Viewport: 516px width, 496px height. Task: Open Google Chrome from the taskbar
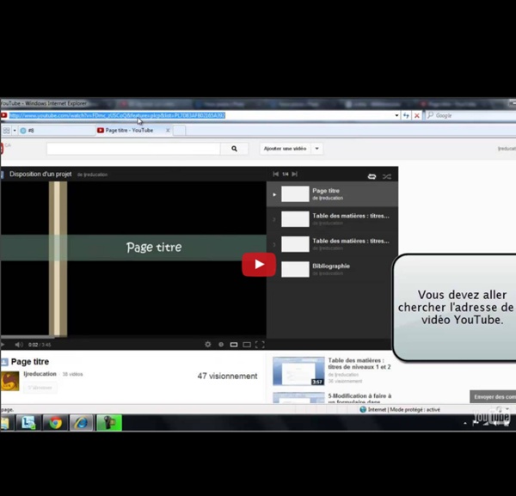click(55, 423)
